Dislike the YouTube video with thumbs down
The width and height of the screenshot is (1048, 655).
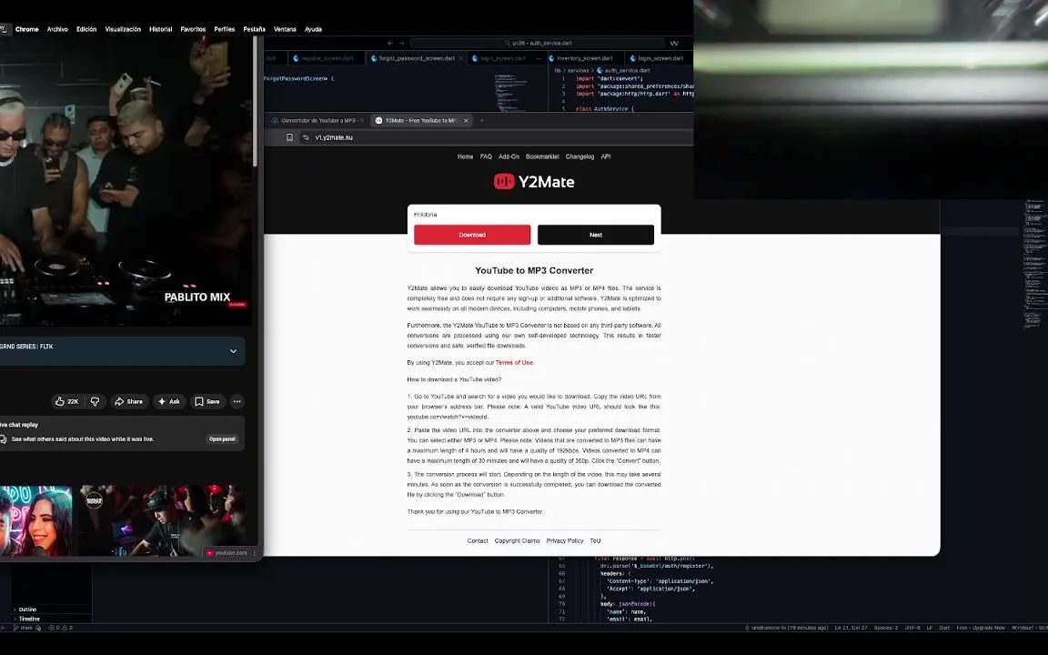point(95,402)
